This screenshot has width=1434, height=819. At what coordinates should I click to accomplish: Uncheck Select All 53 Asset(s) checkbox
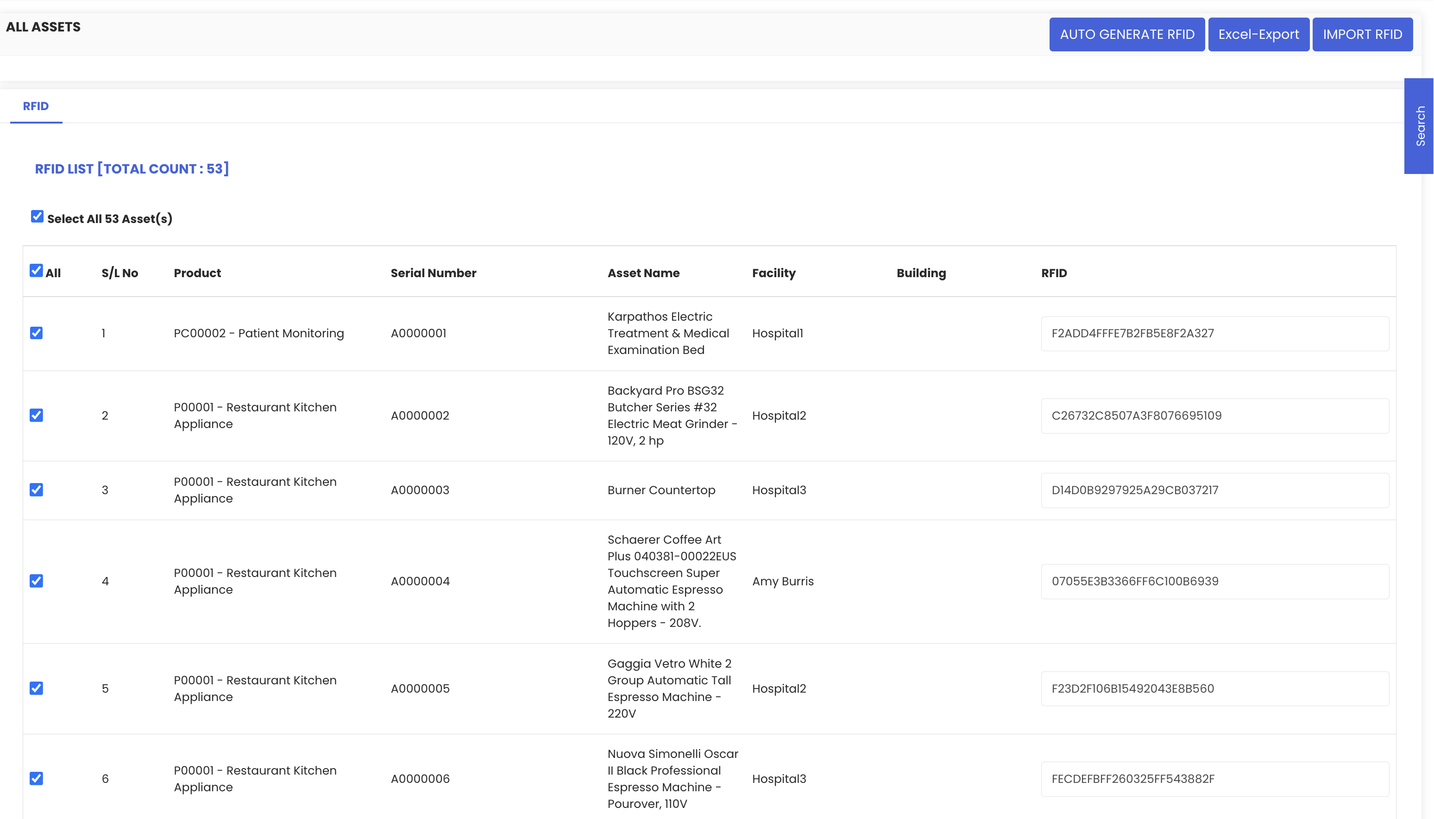[x=37, y=217]
